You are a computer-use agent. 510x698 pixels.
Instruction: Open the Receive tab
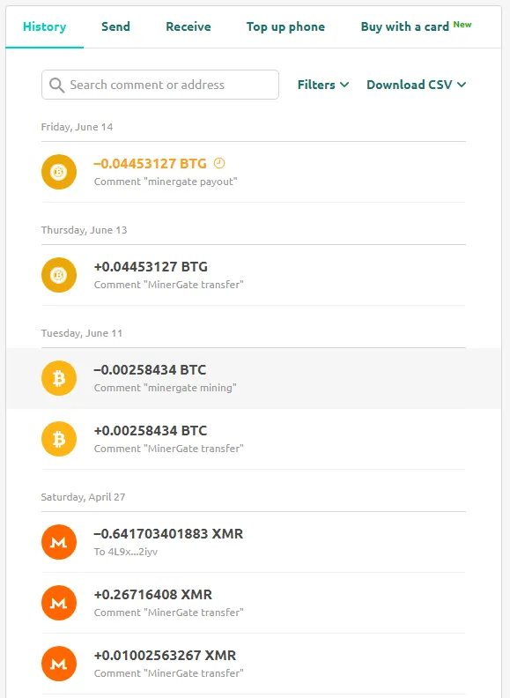188,26
